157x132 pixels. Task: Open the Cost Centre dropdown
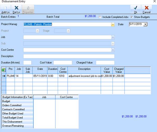click(113, 50)
